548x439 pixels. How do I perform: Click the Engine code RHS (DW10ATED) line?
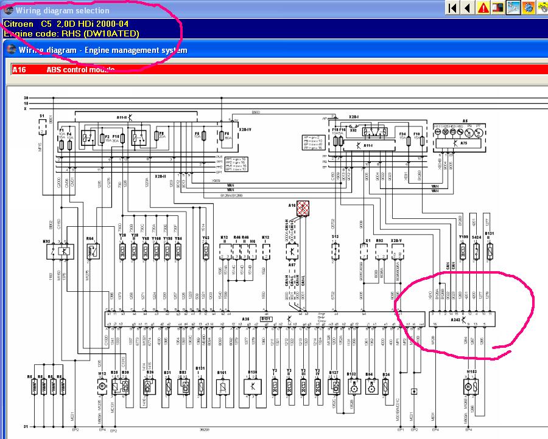[x=71, y=33]
